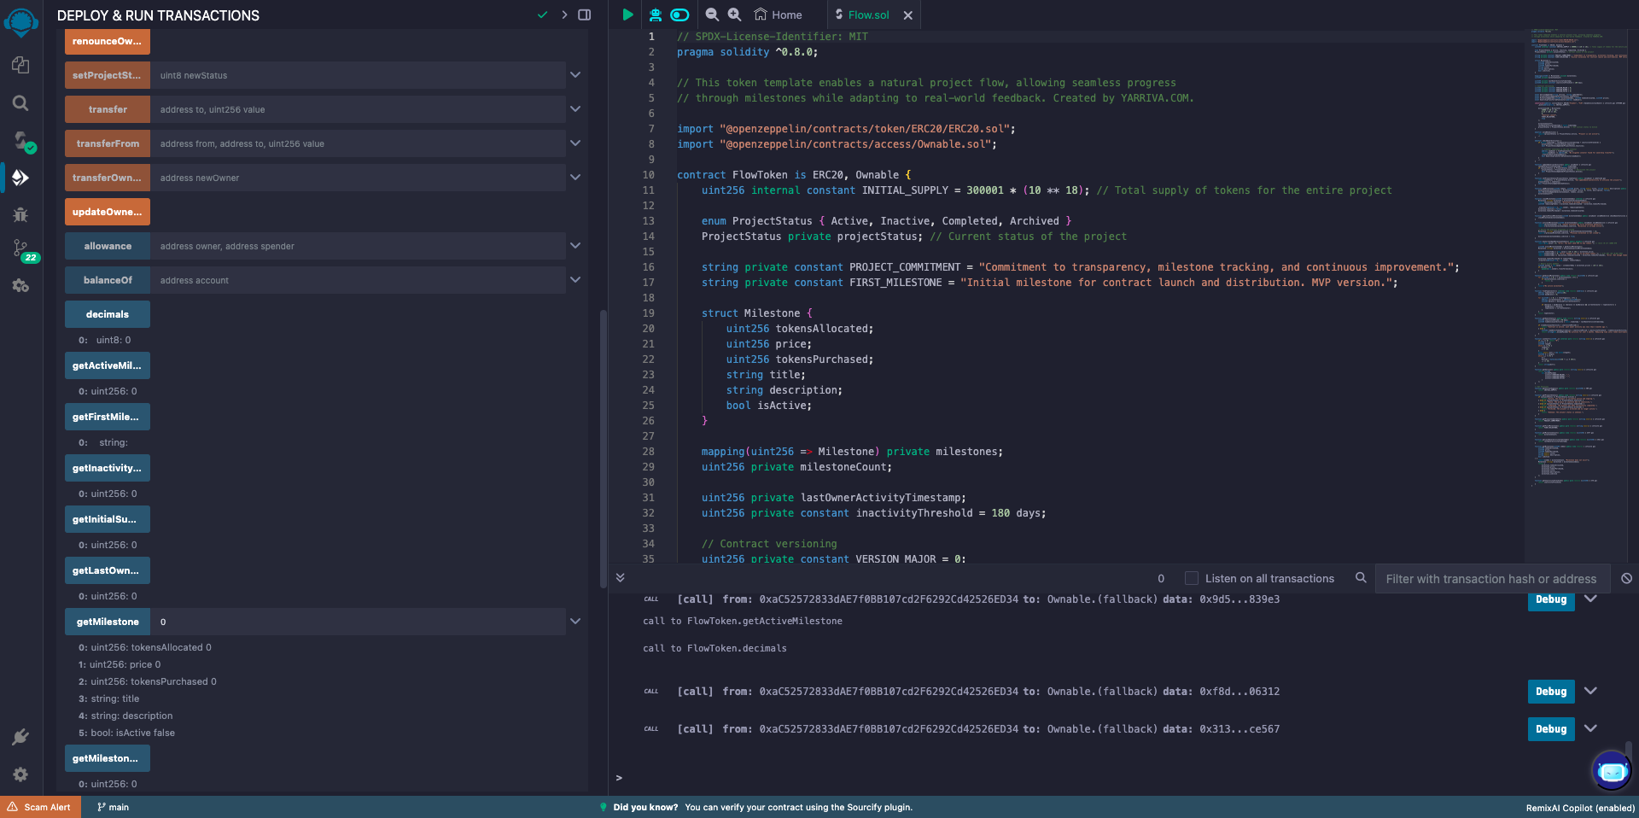Zoom out the editor font
The height and width of the screenshot is (818, 1639).
tap(712, 15)
